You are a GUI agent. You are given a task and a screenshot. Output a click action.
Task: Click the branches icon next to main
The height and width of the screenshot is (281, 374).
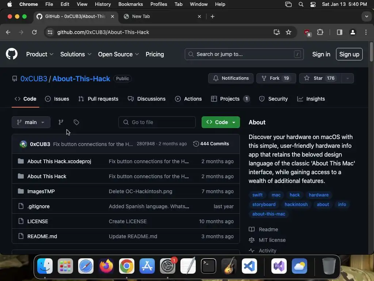61,122
